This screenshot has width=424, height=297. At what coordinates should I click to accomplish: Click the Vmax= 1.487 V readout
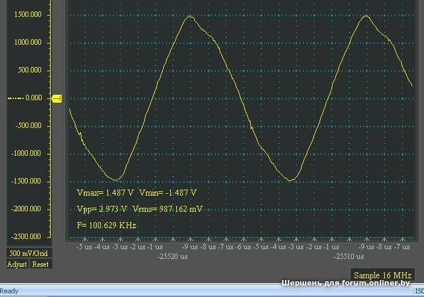click(x=105, y=193)
